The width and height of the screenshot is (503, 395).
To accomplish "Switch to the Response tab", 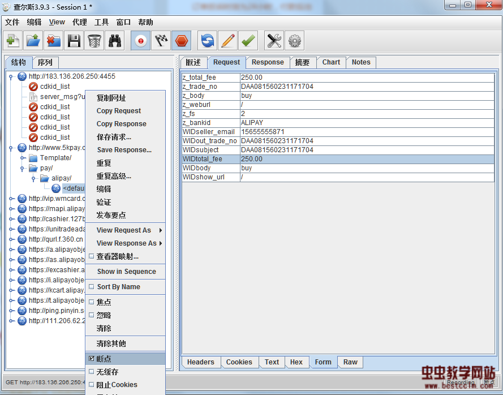I will coord(268,62).
